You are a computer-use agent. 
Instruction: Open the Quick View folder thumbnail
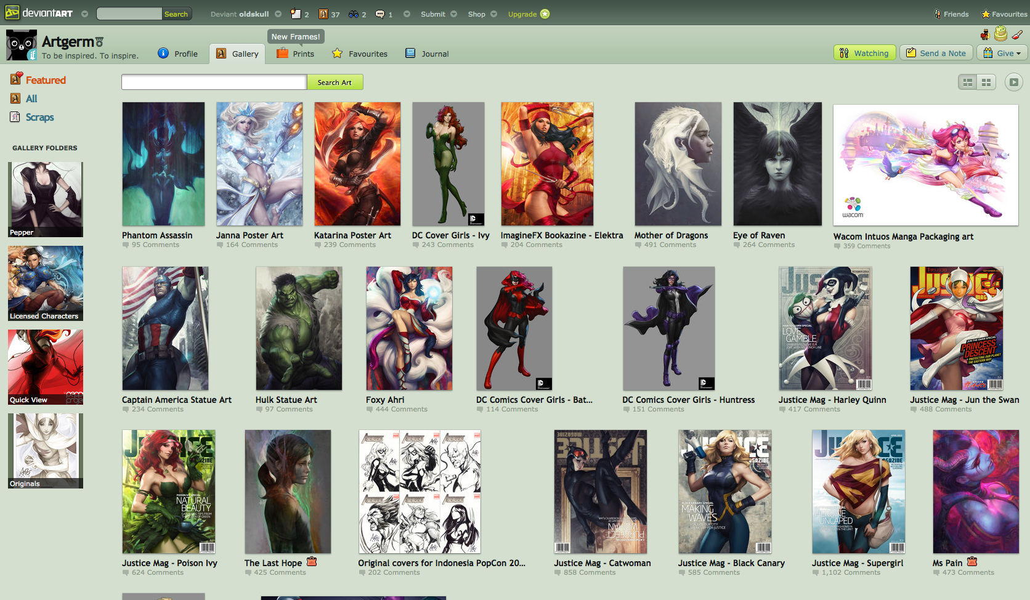46,367
